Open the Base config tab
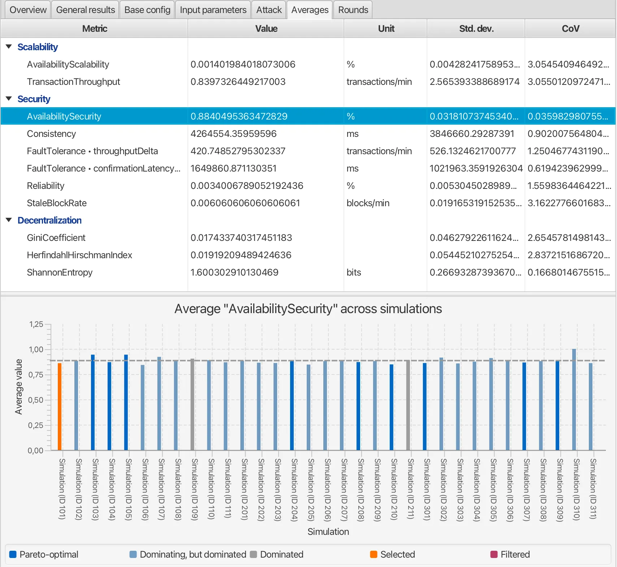 click(x=147, y=10)
